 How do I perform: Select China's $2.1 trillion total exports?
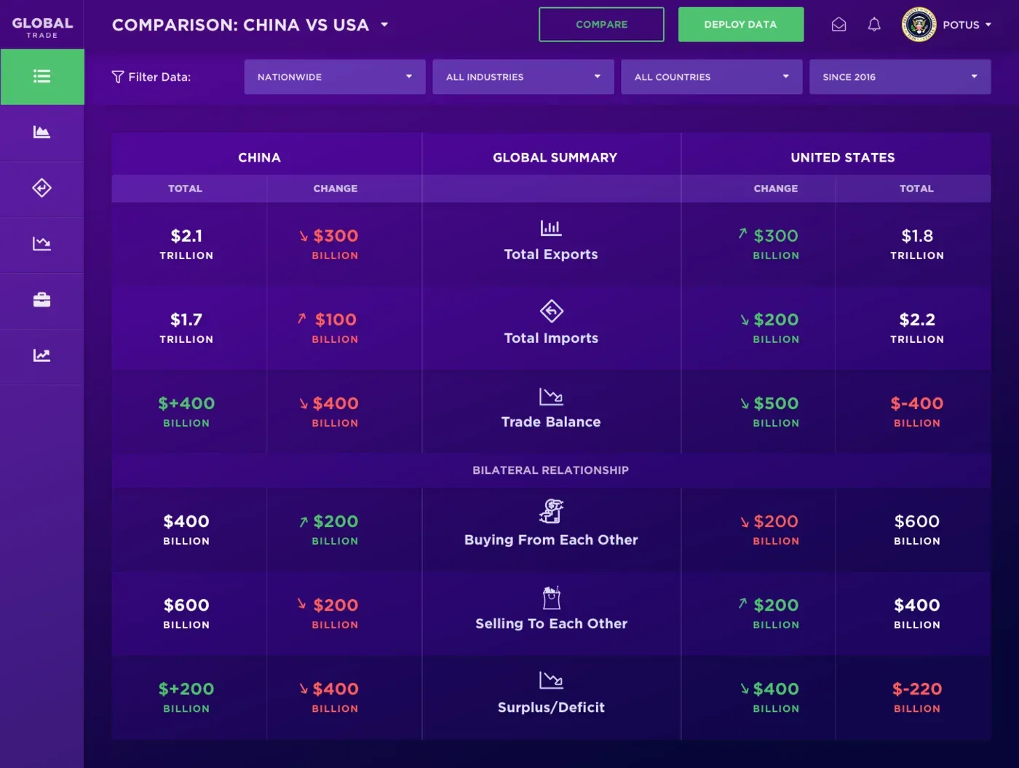point(186,244)
